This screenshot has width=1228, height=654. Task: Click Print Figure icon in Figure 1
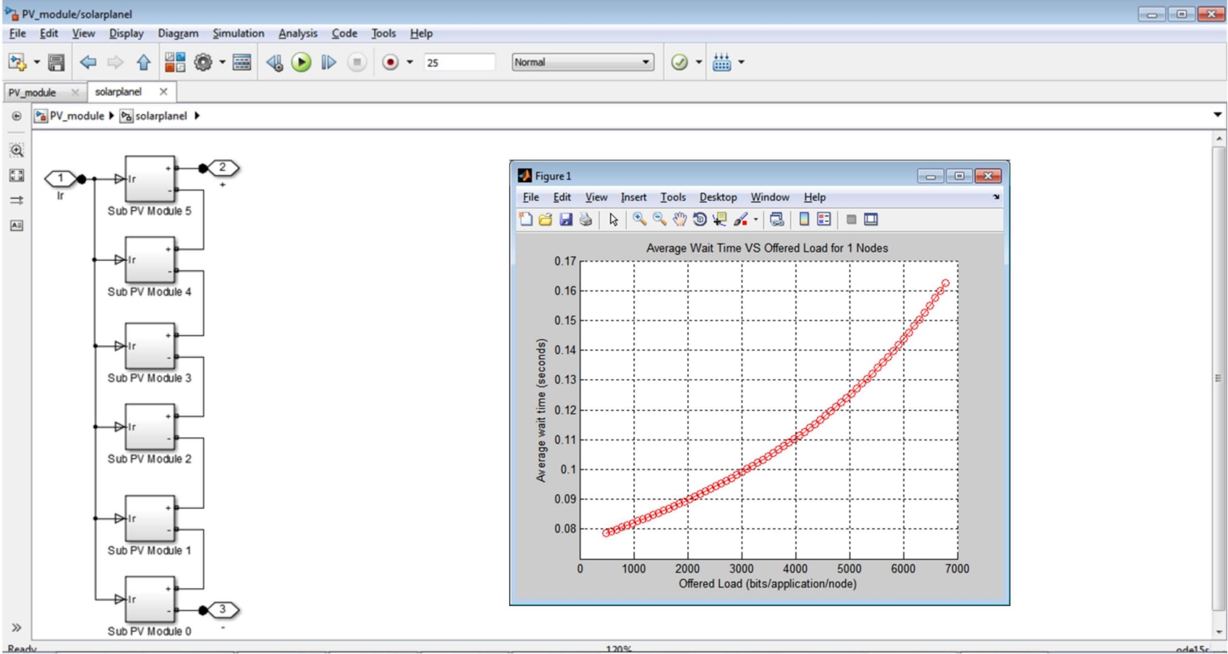(586, 220)
